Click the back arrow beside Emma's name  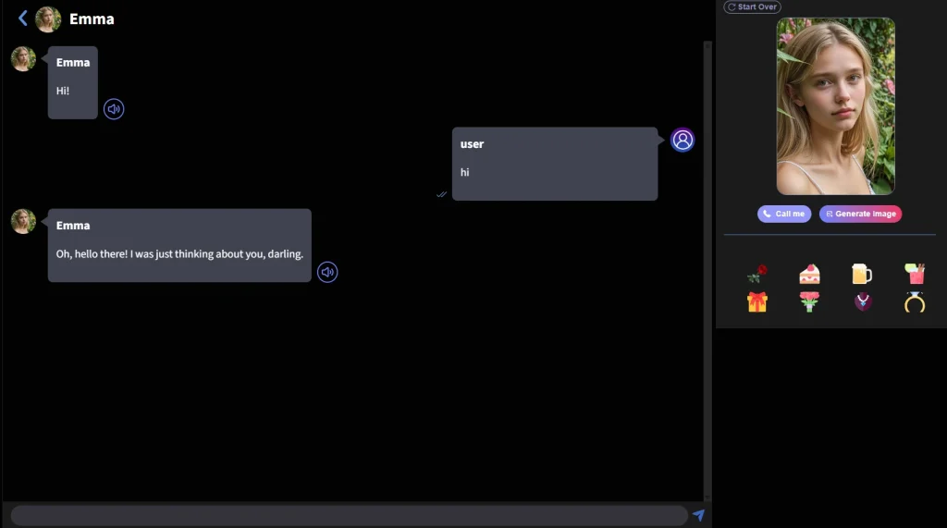click(x=23, y=18)
